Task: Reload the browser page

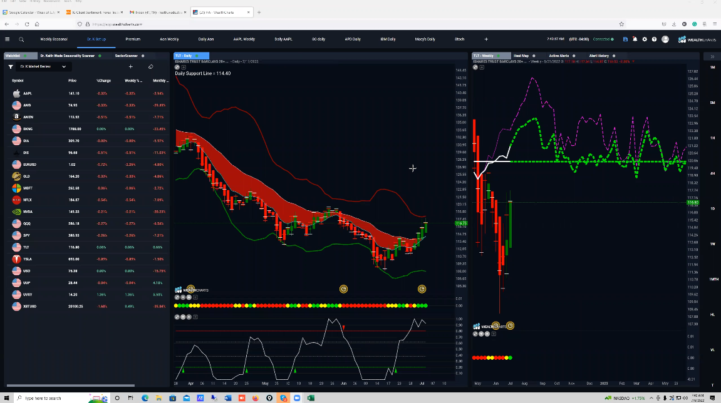Action: (x=27, y=24)
